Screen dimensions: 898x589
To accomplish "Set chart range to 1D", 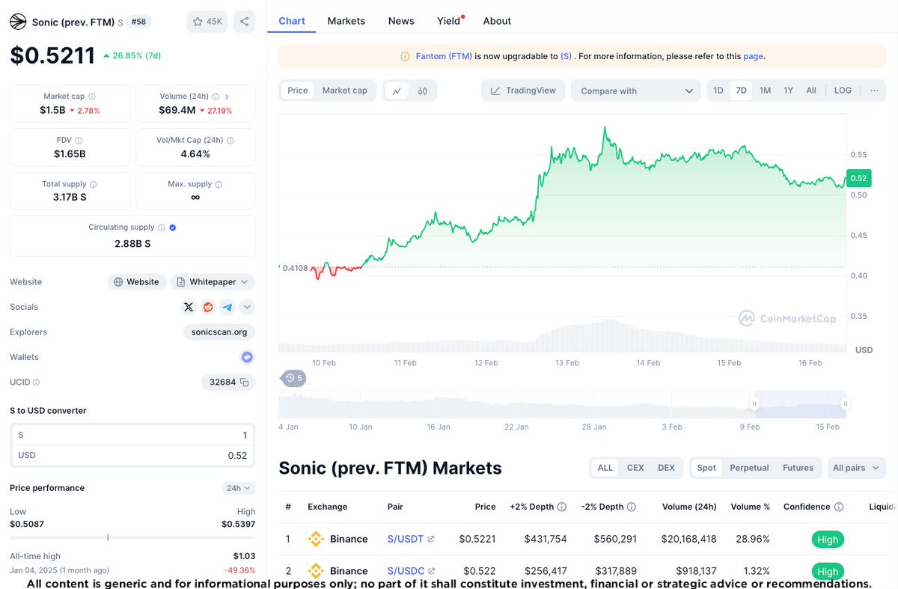I will [x=718, y=91].
